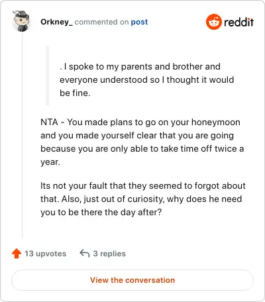Click the "commented on" text
Screen dimensions: 265x302
click(101, 22)
